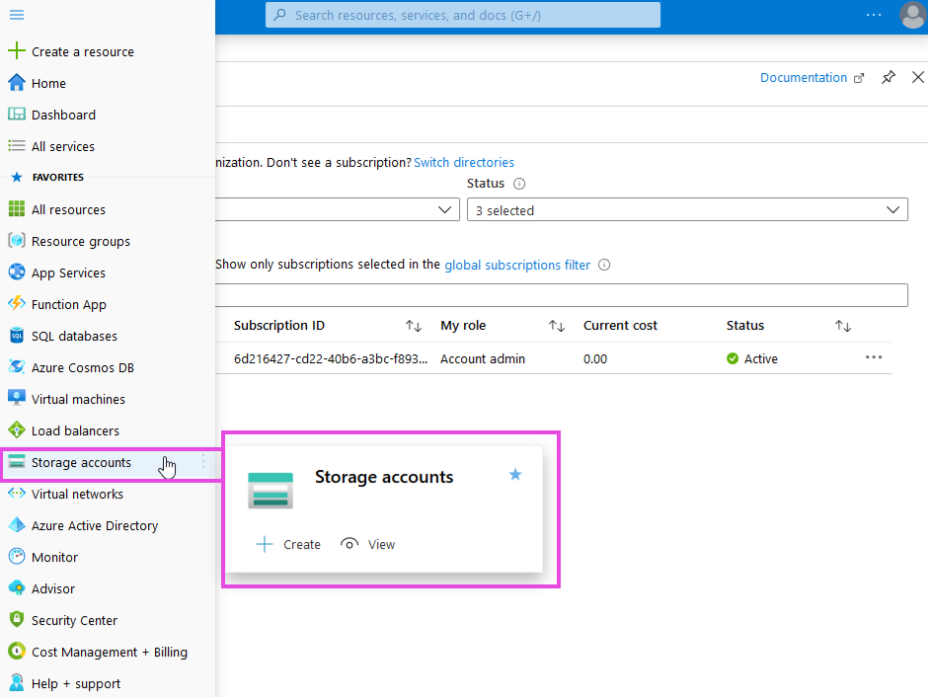Image resolution: width=928 pixels, height=697 pixels.
Task: Click View with eye icon in popup
Action: 367,544
